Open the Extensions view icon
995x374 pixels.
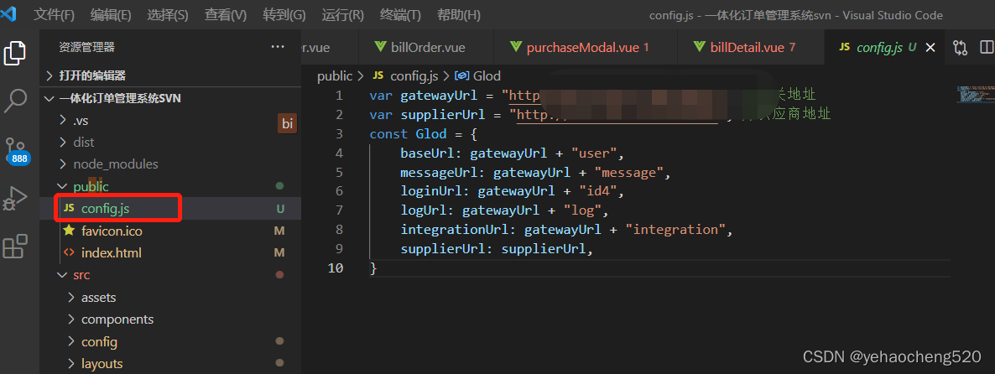click(x=14, y=247)
